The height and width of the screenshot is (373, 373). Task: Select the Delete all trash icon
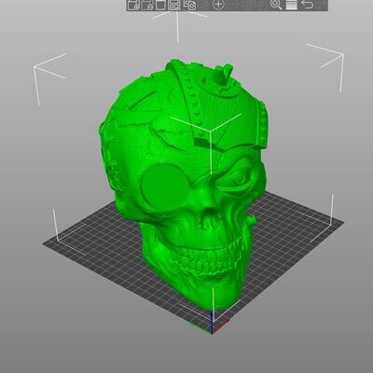coord(160,5)
